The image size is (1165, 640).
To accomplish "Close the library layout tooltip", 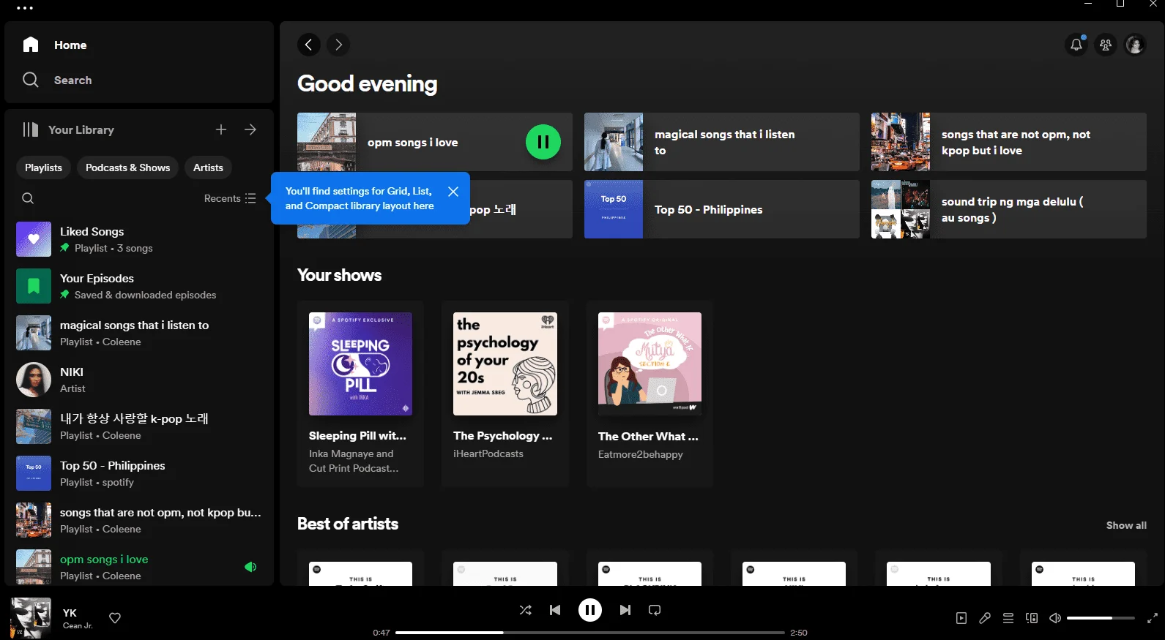I will [453, 192].
